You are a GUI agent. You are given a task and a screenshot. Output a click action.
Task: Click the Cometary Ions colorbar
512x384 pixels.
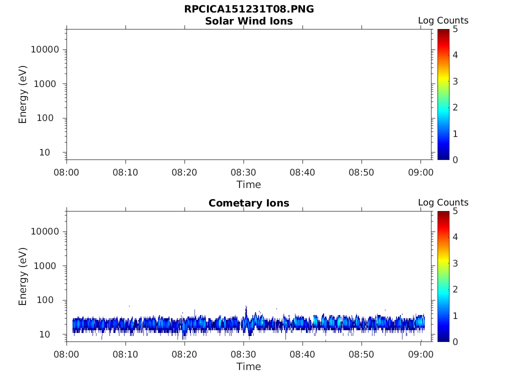[443, 276]
